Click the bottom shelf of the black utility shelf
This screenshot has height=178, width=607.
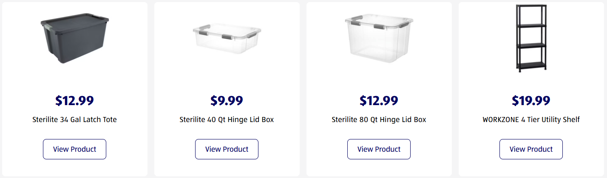coord(531,65)
